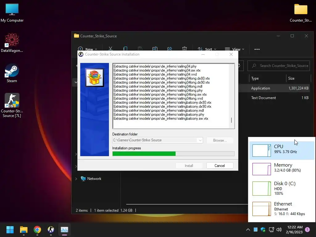Open the Counter_Str... folder on the desktop
Screen dimensions: 316x237
[301, 12]
